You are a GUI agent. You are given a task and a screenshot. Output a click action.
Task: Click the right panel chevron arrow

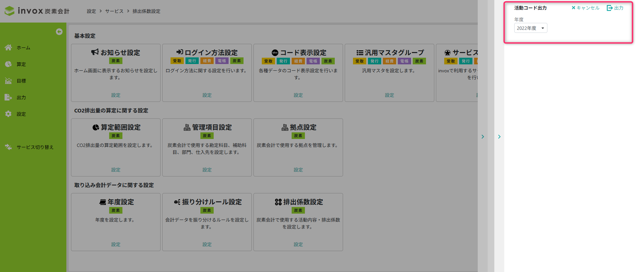[x=499, y=137]
